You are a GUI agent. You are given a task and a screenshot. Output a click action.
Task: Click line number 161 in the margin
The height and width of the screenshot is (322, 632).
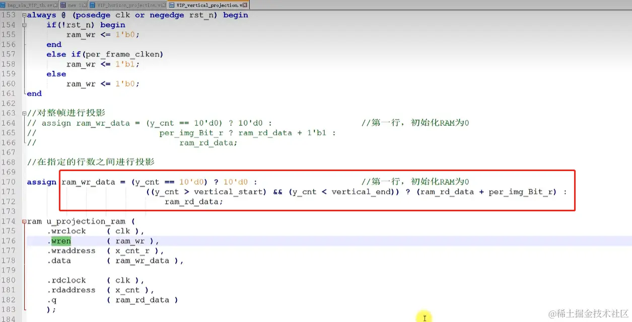click(9, 94)
